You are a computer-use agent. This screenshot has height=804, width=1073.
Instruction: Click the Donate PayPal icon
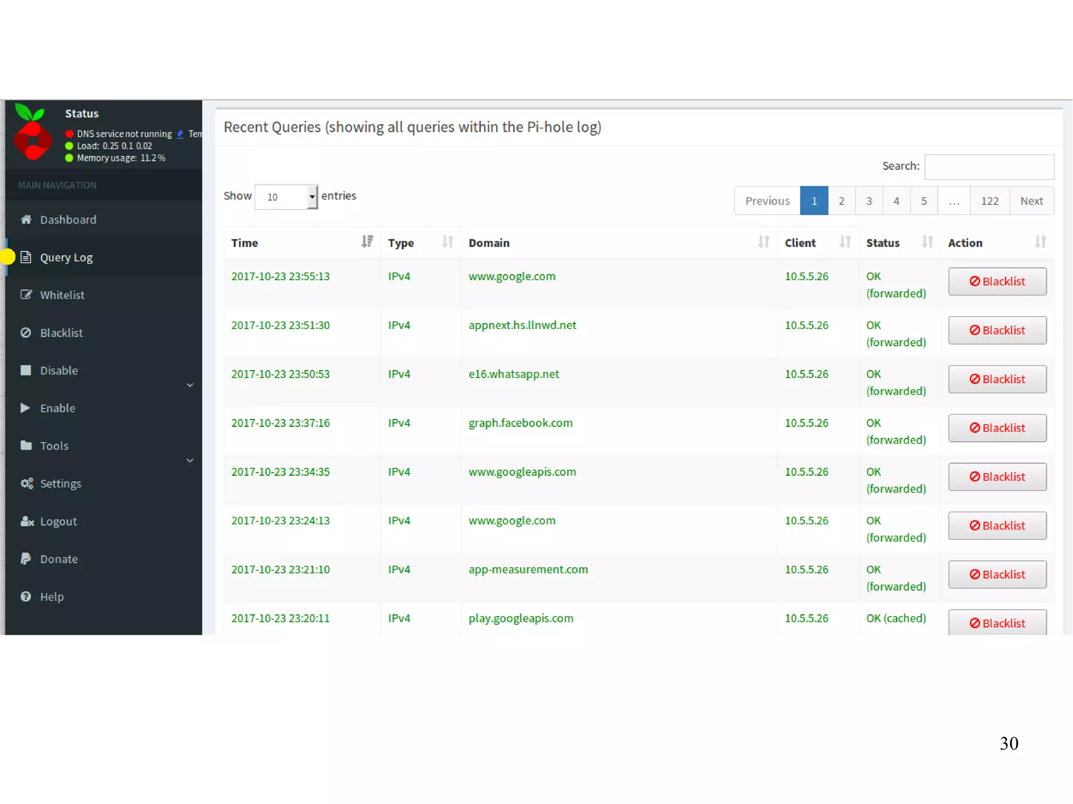pos(26,559)
